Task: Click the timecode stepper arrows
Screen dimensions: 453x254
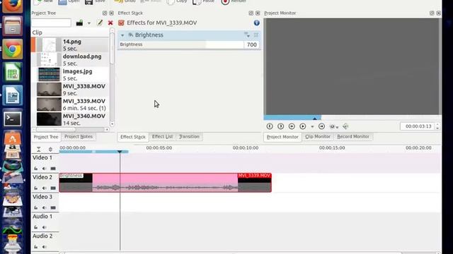Action: point(437,126)
